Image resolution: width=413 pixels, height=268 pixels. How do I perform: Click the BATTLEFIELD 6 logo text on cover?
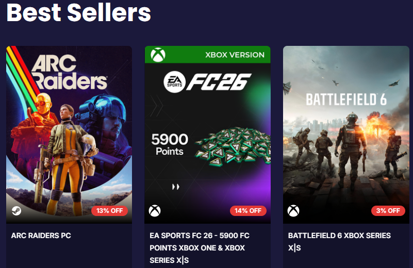click(x=346, y=99)
